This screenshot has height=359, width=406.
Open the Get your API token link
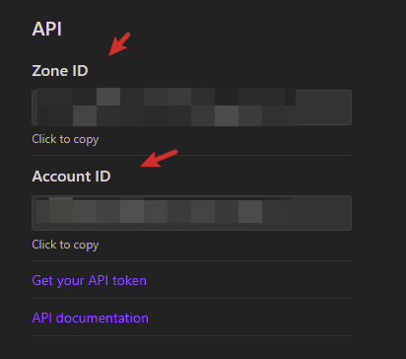coord(89,281)
